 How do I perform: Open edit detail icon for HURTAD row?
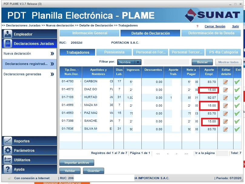click(225, 98)
